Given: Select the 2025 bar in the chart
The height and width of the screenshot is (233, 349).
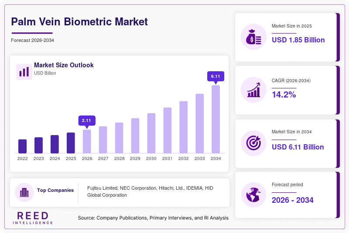Looking at the screenshot, I should coord(71,143).
